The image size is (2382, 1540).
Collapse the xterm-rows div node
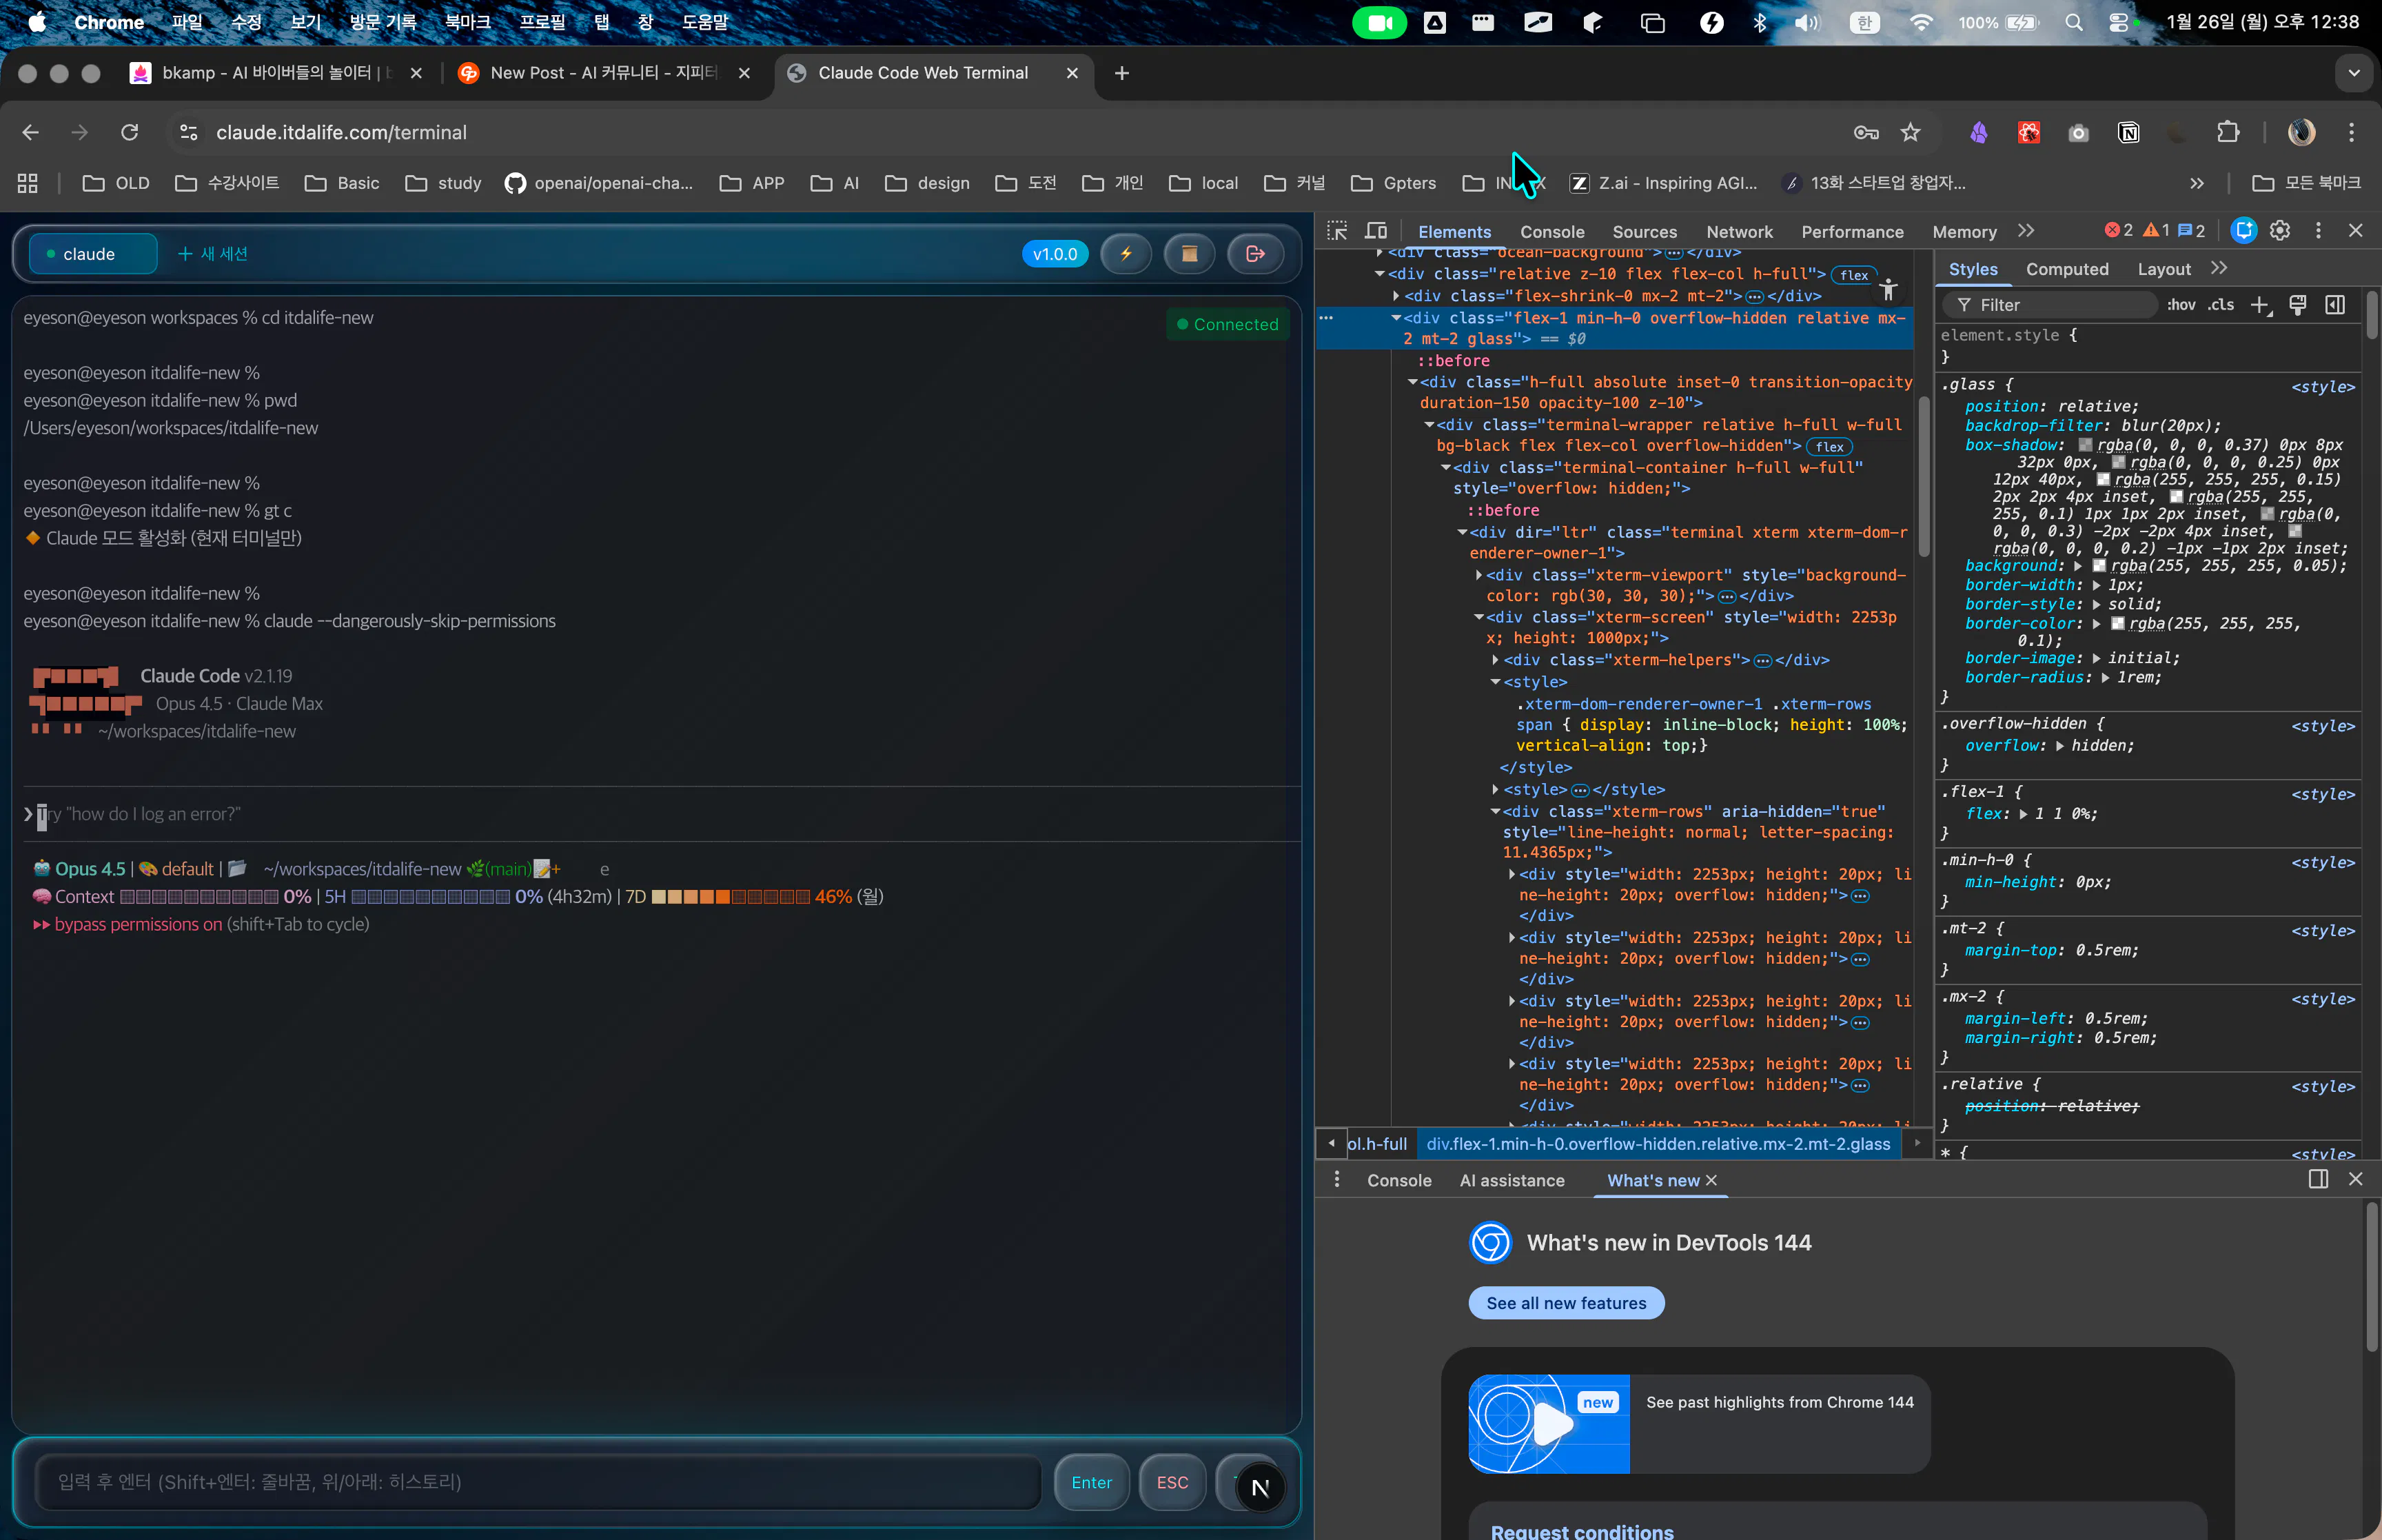point(1496,812)
